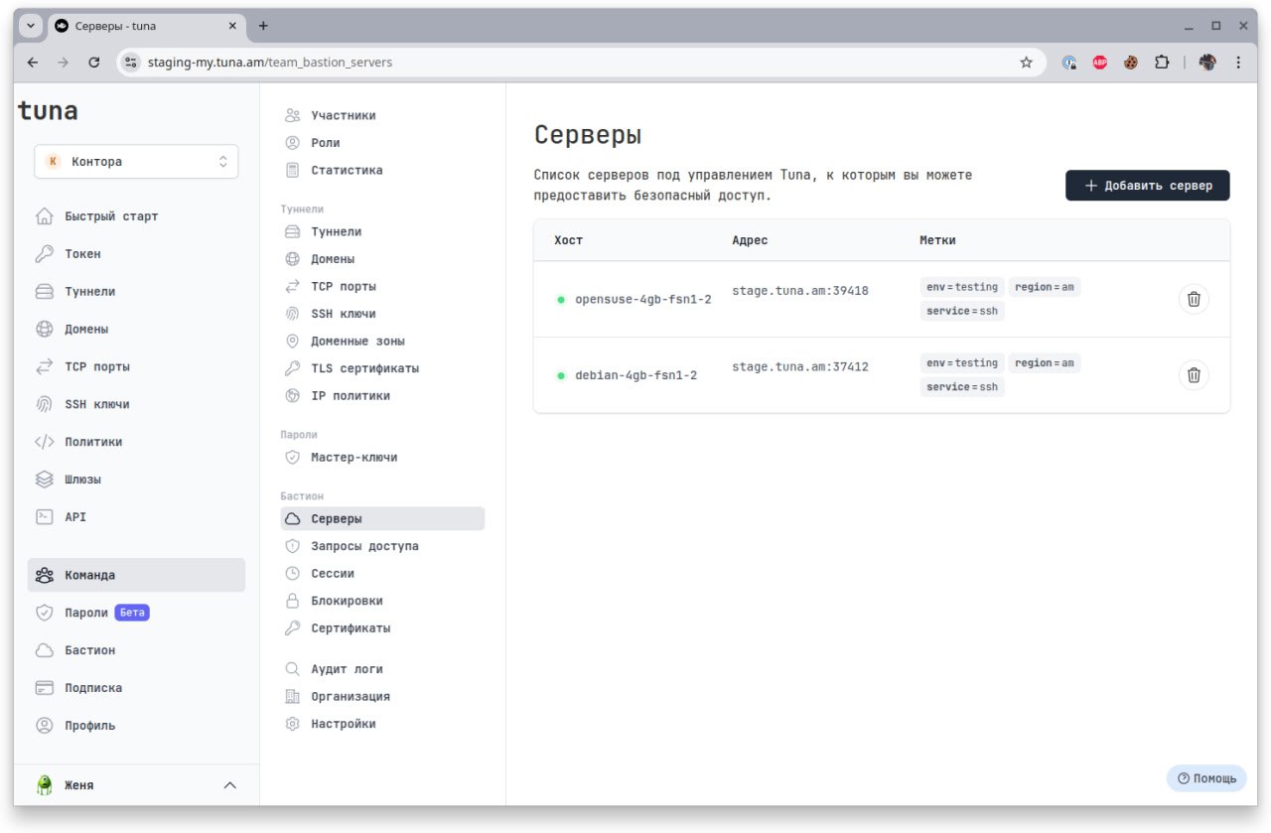Click the Бастион cloud icon in the left sidebar
This screenshot has height=833, width=1271.
coord(44,650)
